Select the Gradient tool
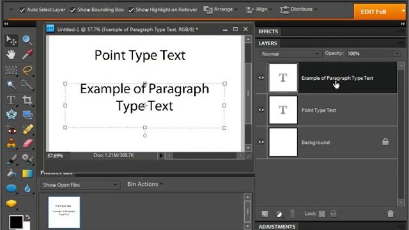Screen dimensions: 409x230 [x=27, y=173]
